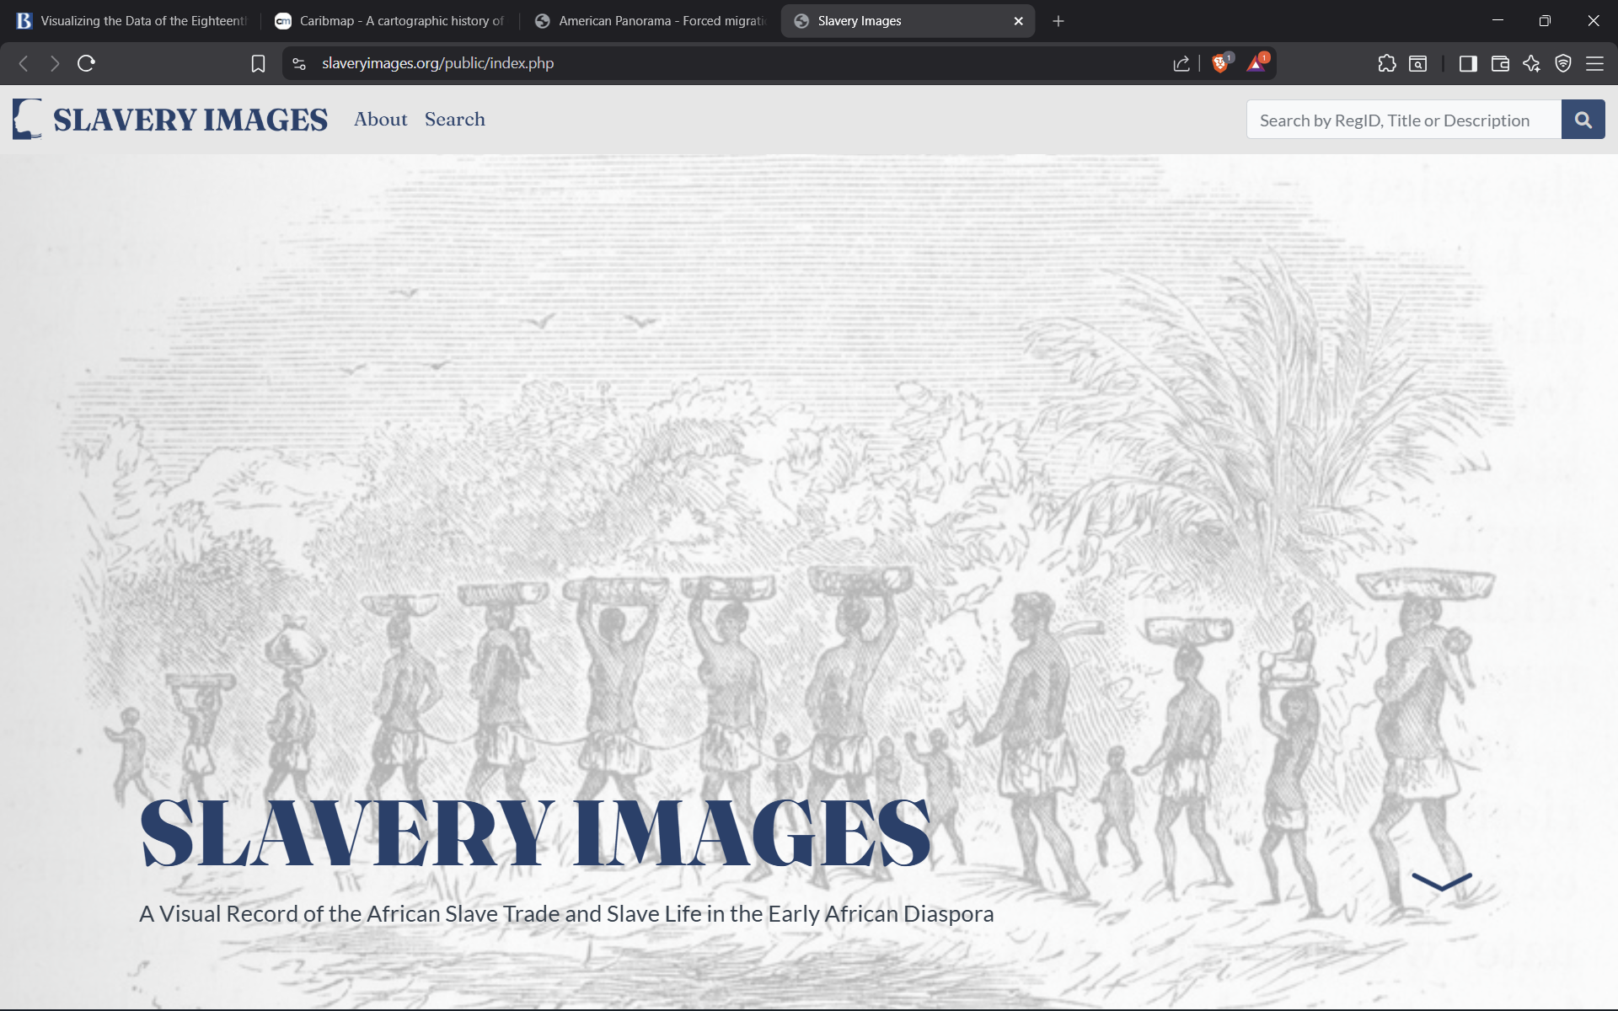1618x1011 pixels.
Task: Toggle the browser sidebar
Action: (x=1468, y=63)
